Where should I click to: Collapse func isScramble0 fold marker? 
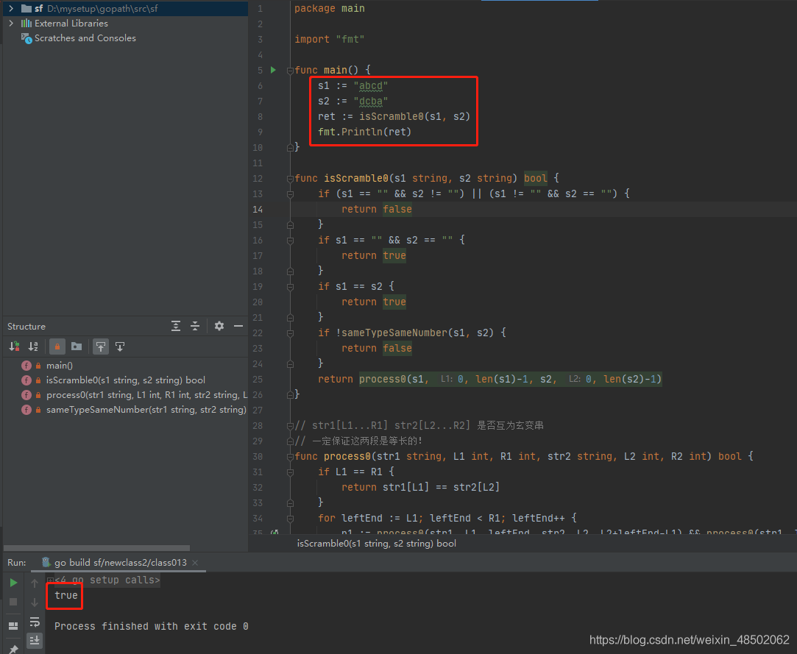pyautogui.click(x=290, y=179)
